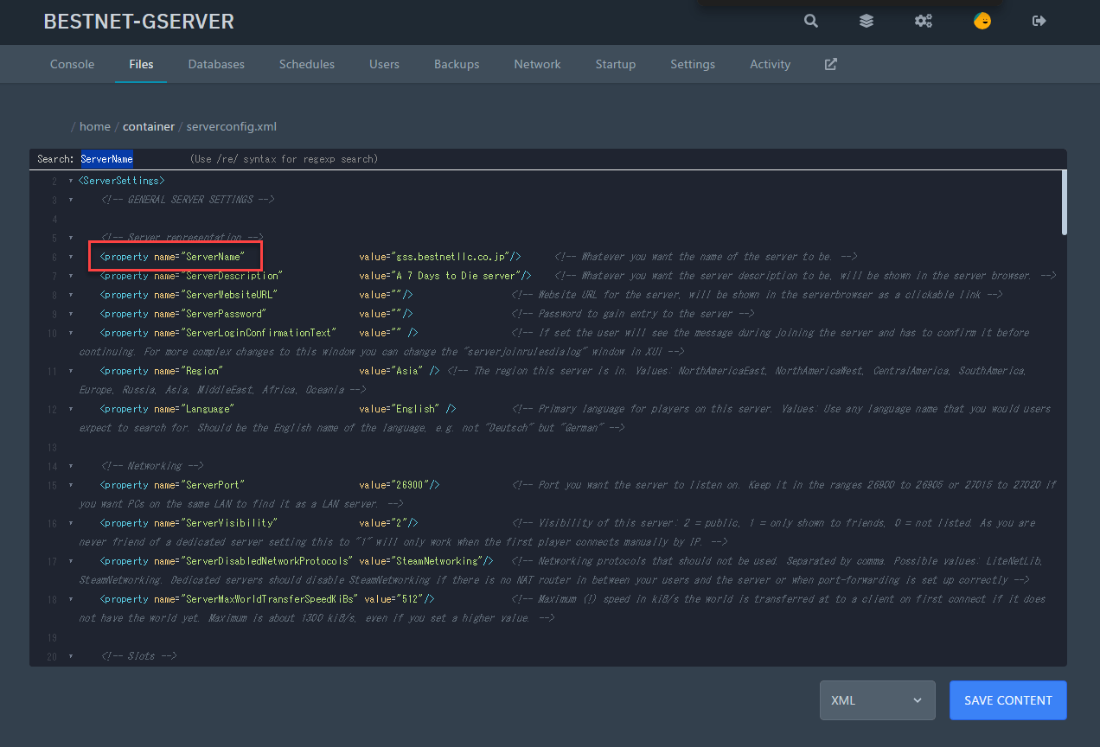Toggle fold arrow on line 18

tap(71, 599)
